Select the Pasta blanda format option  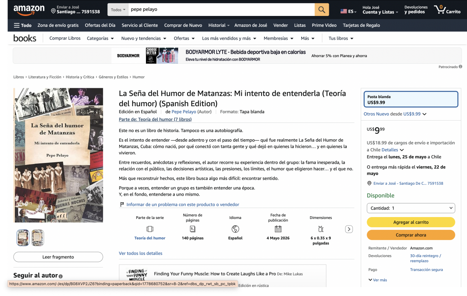pyautogui.click(x=411, y=99)
